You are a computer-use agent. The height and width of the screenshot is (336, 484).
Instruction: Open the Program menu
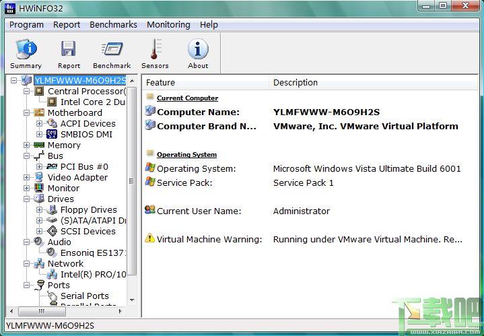click(26, 25)
